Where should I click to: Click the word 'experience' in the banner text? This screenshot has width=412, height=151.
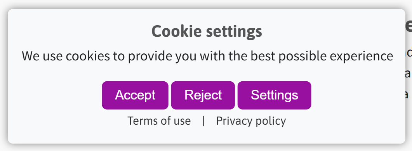[x=361, y=57]
